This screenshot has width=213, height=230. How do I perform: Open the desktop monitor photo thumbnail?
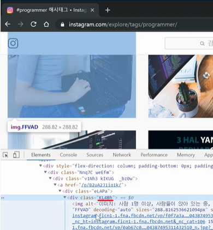[x=72, y=140]
